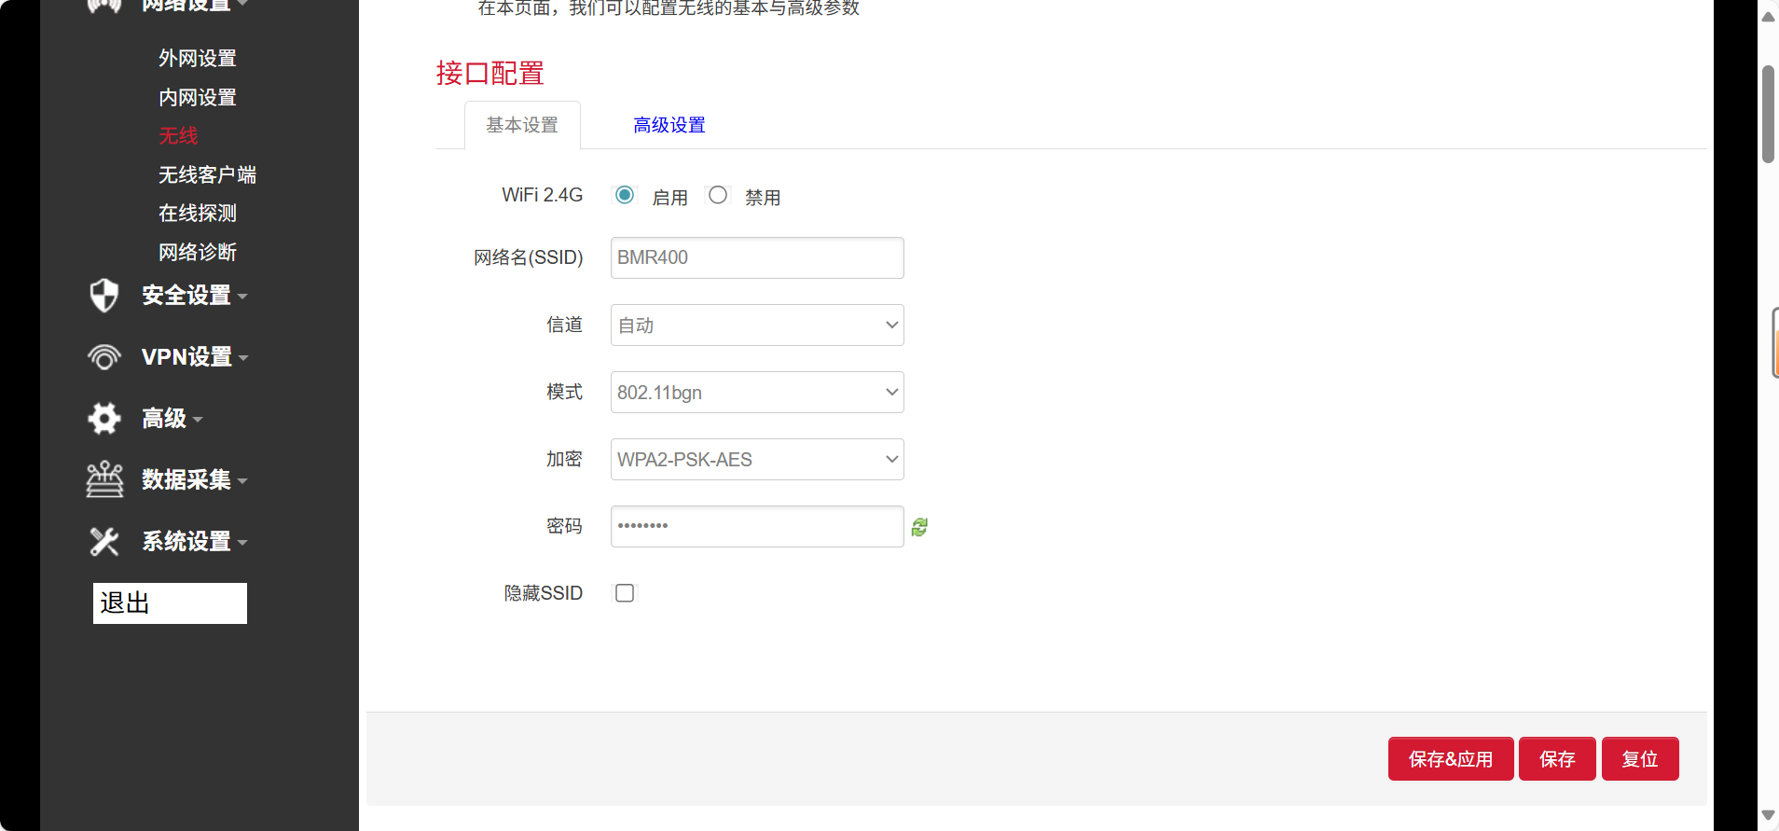Open the 模式 802.11bgn dropdown

756,393
